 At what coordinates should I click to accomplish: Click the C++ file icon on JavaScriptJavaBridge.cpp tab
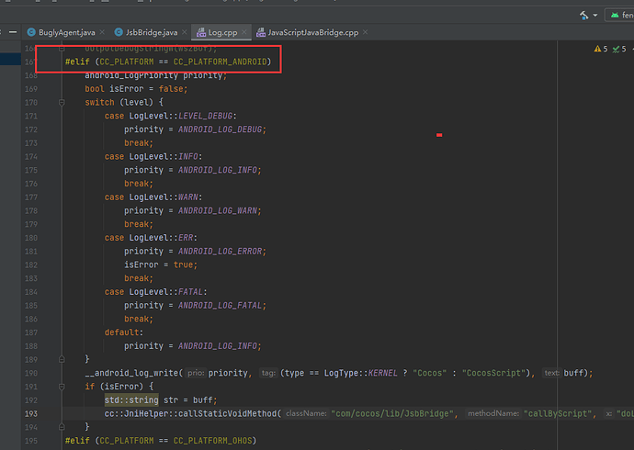(261, 32)
